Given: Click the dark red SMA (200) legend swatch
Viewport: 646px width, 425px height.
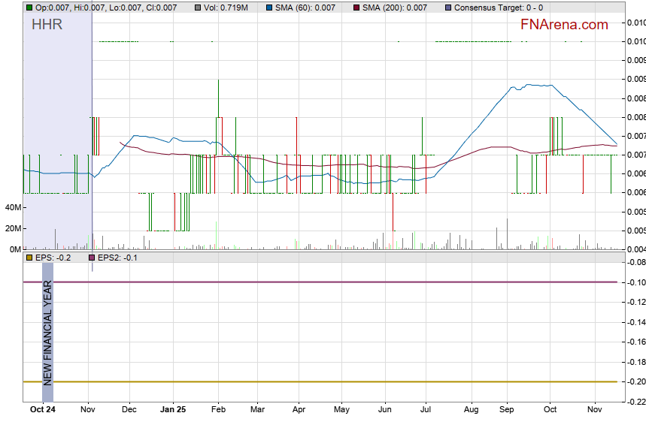Looking at the screenshot, I should tap(356, 8).
